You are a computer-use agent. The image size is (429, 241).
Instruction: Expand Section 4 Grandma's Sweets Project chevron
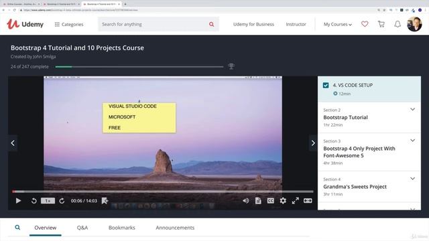(x=413, y=179)
